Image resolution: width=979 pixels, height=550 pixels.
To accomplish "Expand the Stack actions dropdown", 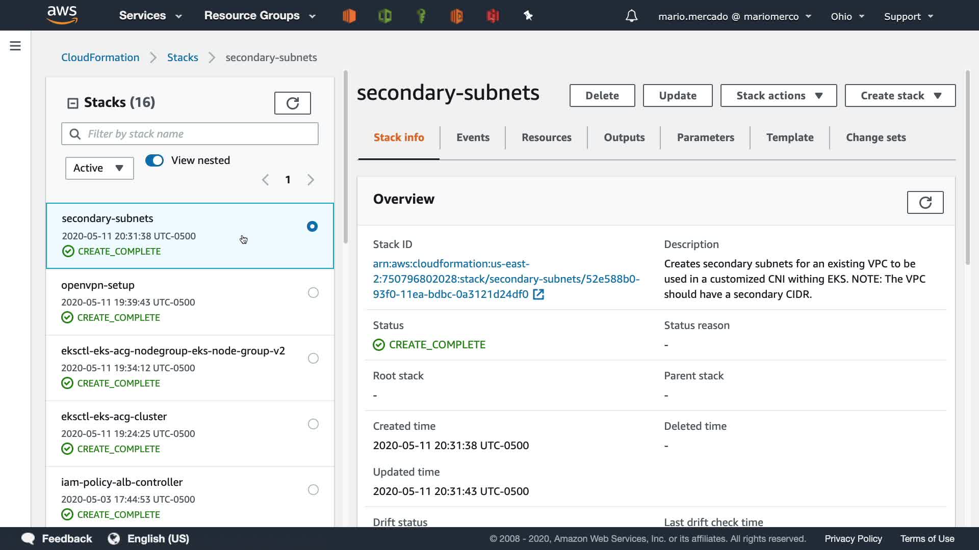I will coord(778,96).
